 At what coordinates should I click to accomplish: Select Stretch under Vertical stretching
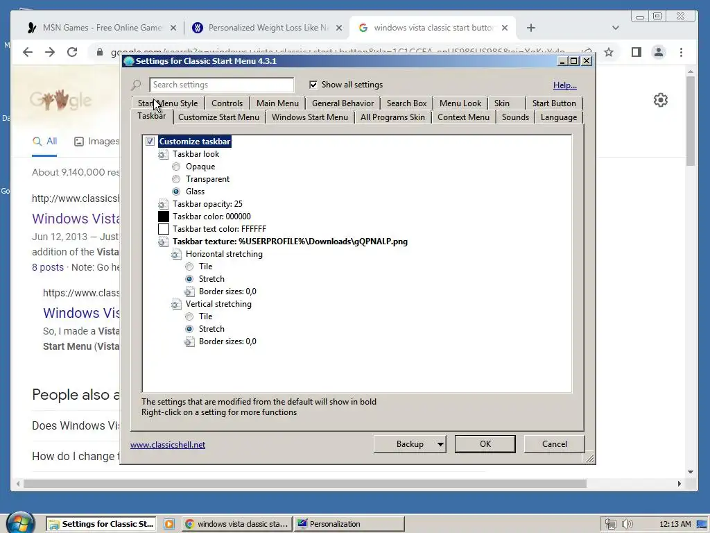[189, 329]
